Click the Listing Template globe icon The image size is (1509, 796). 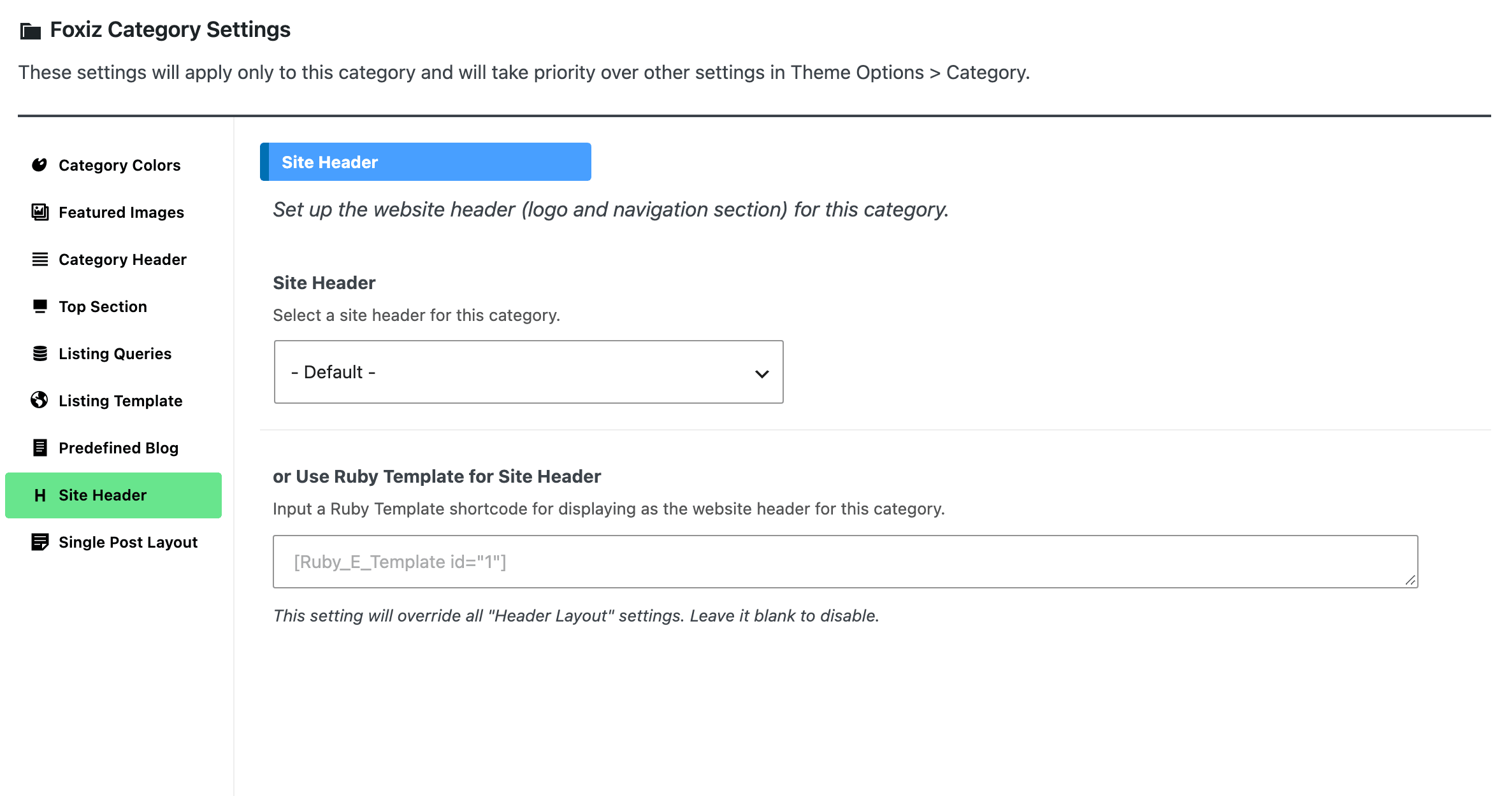point(40,400)
